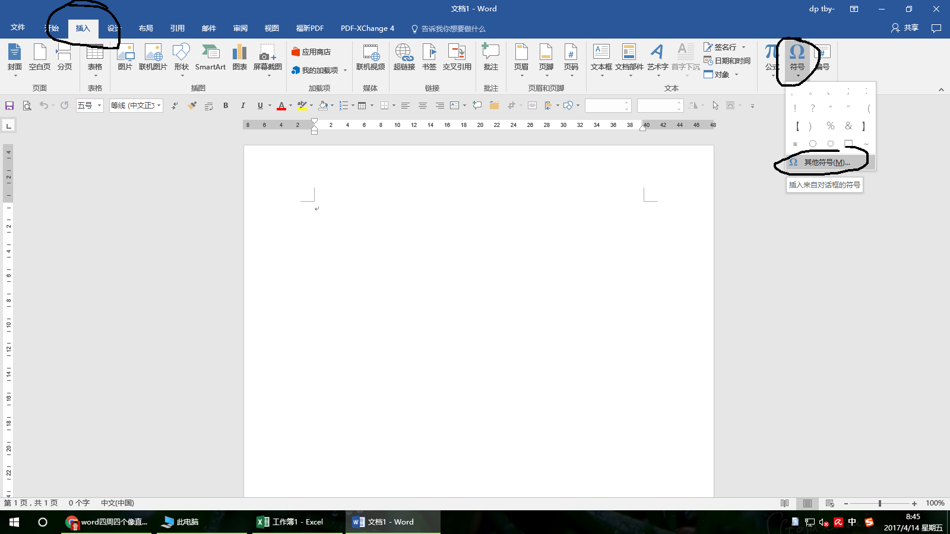Screen dimensions: 950x534
Task: Insert 联机视频 online video
Action: [370, 58]
